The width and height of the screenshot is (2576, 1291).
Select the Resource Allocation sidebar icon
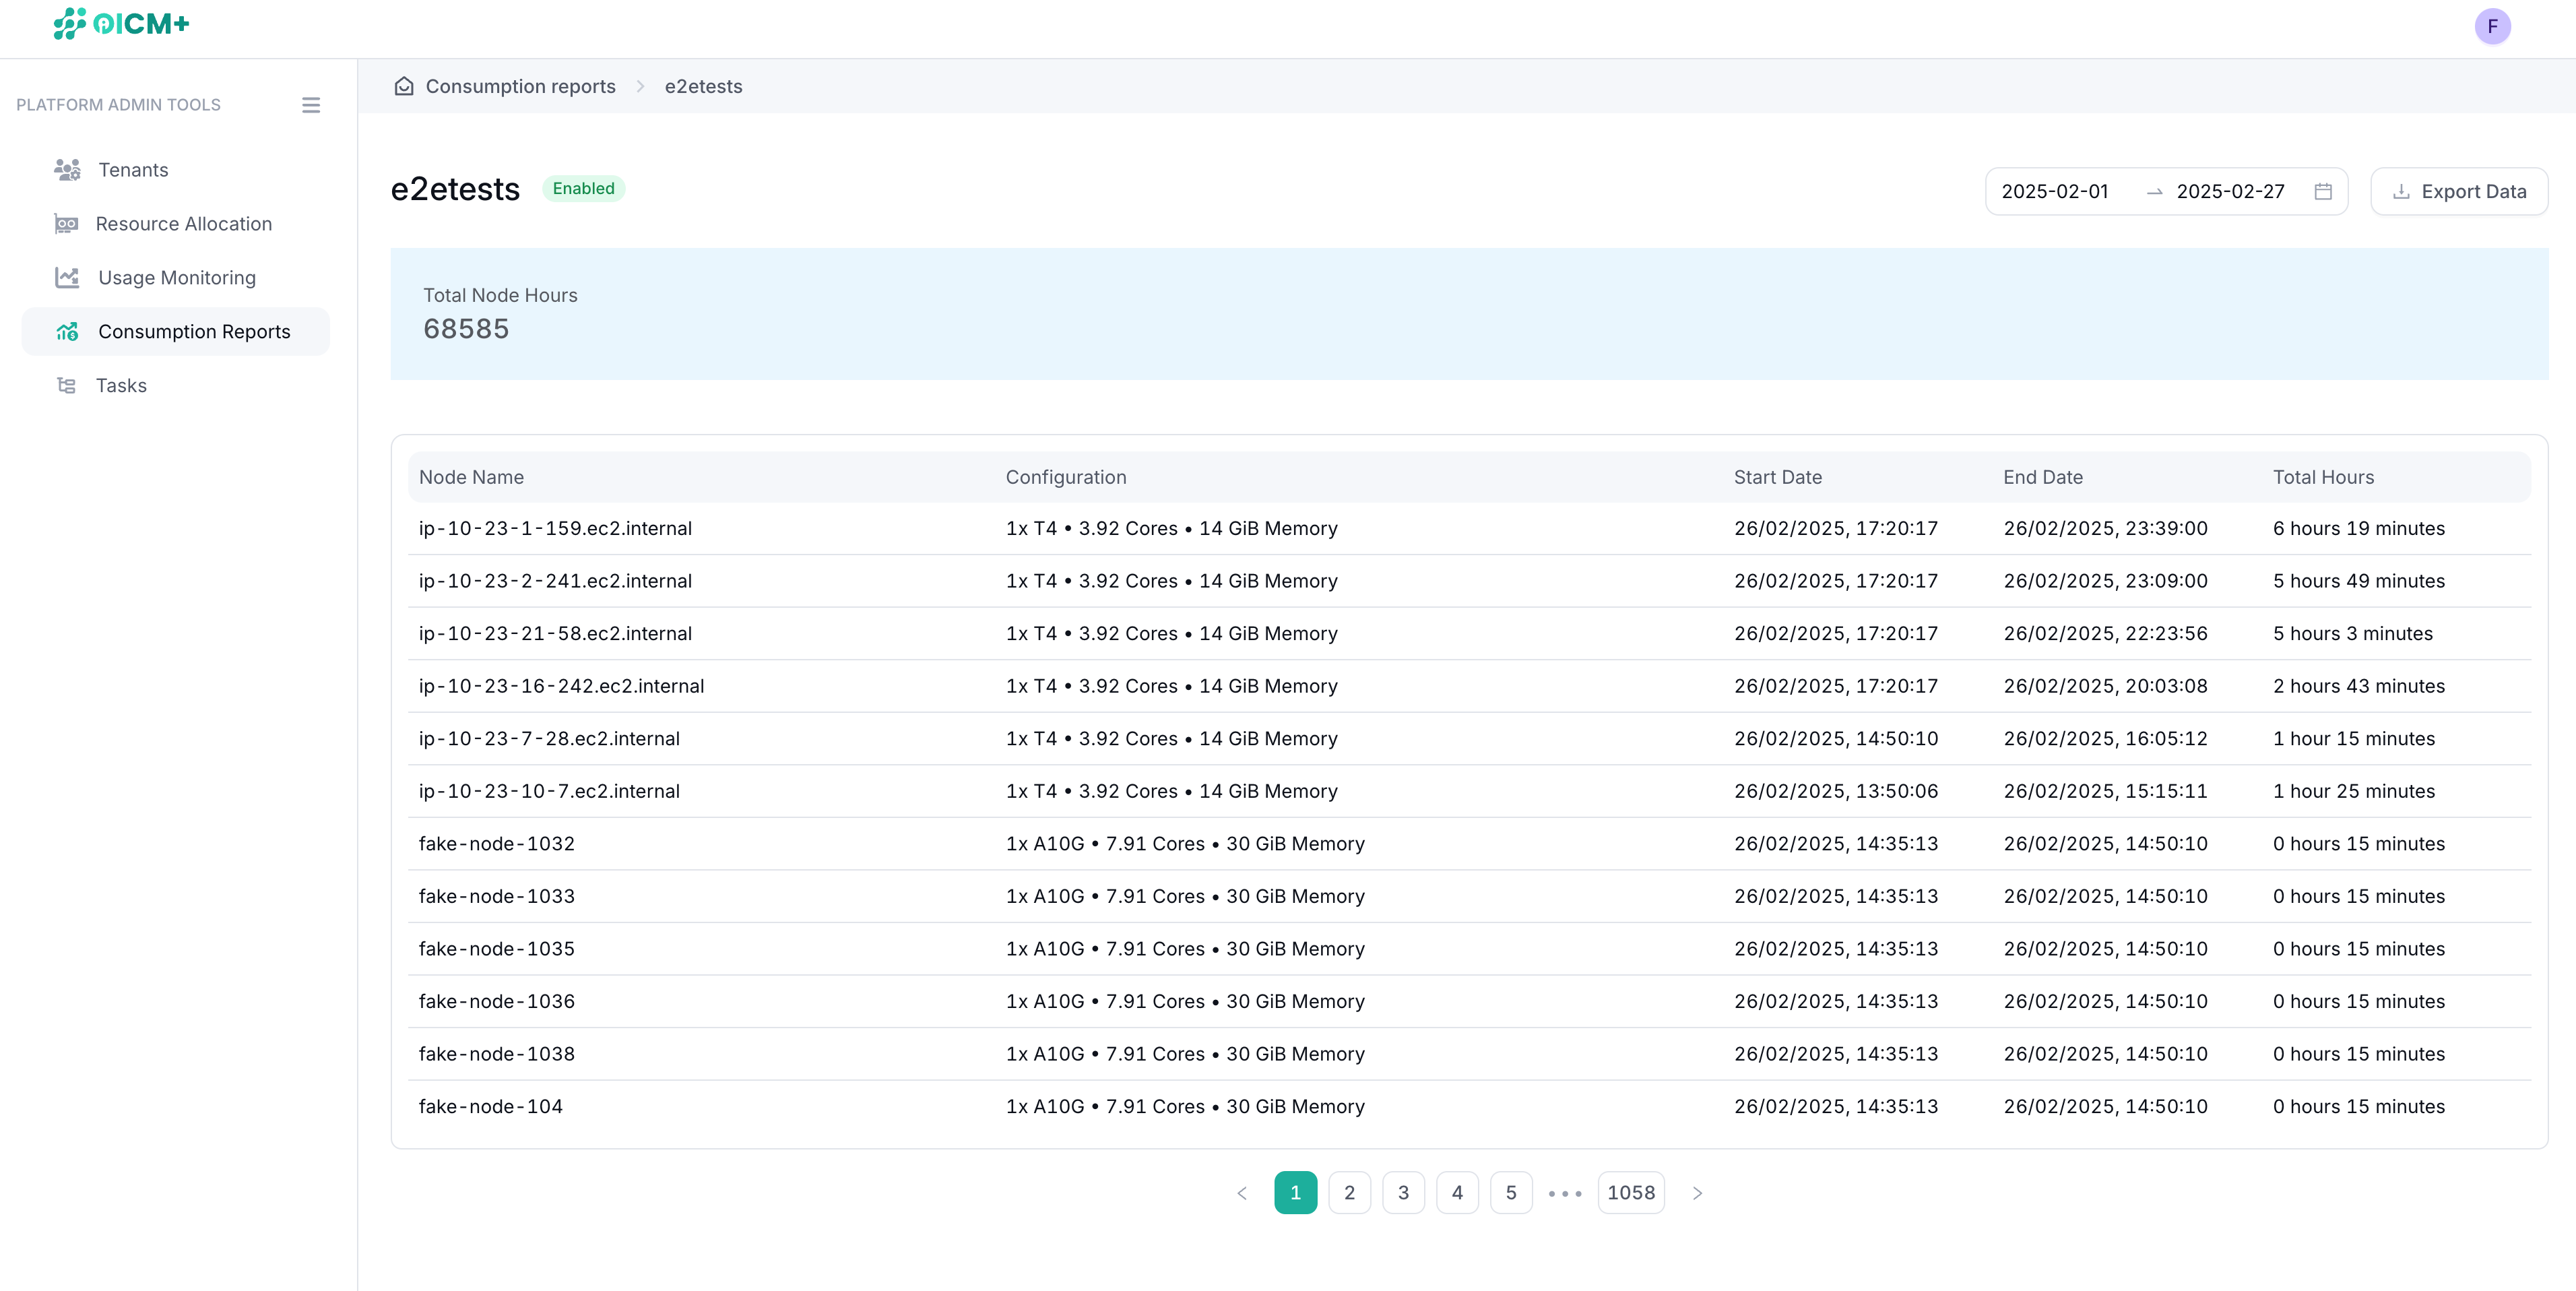(x=67, y=223)
